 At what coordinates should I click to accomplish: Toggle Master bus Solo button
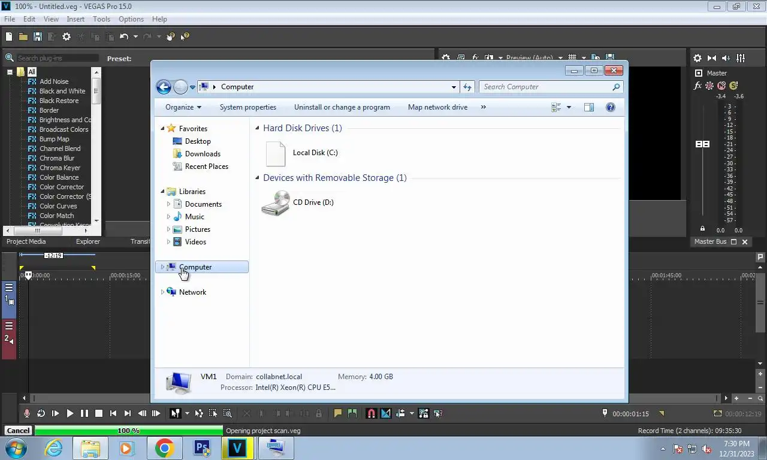click(733, 86)
